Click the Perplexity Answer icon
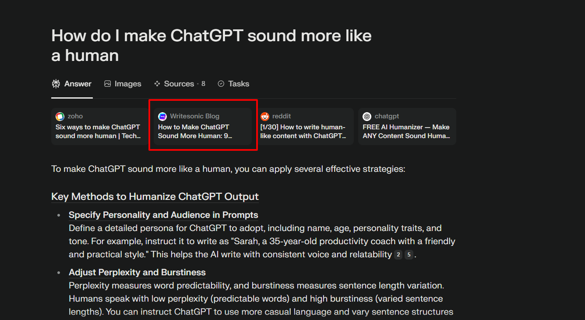 [x=56, y=84]
